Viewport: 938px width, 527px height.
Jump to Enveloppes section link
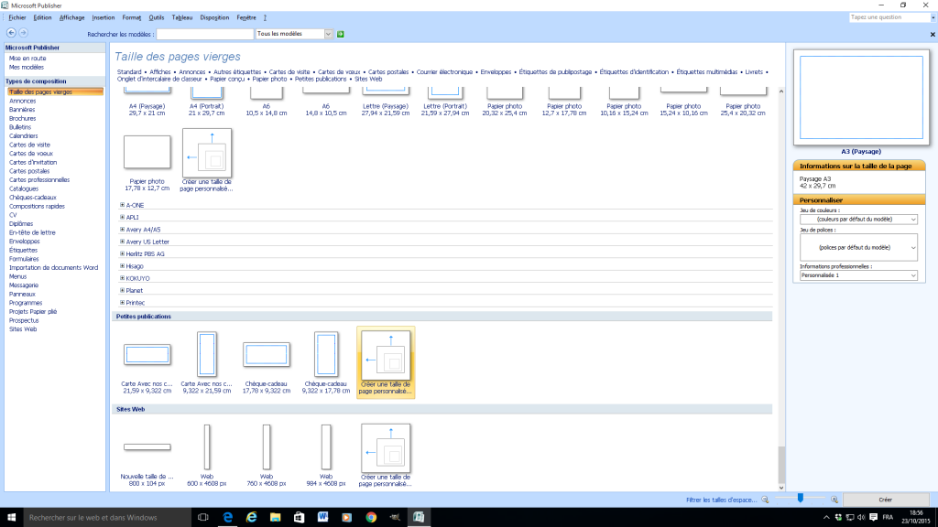tap(496, 72)
